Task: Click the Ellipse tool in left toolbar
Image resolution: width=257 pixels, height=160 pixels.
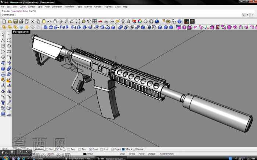Action: click(9, 46)
